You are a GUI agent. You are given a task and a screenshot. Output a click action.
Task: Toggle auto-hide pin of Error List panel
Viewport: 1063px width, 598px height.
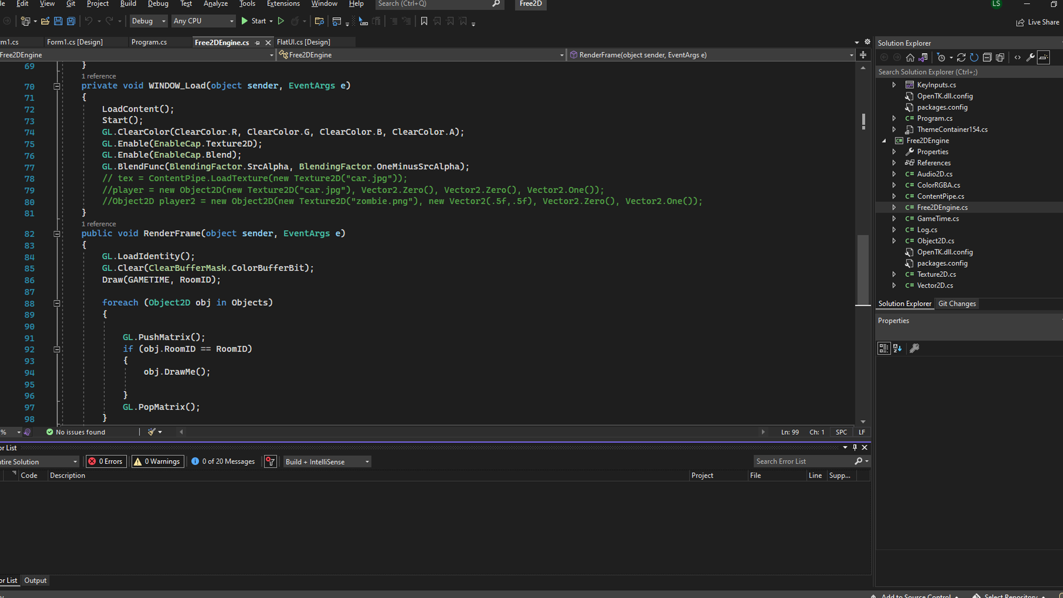tap(855, 447)
